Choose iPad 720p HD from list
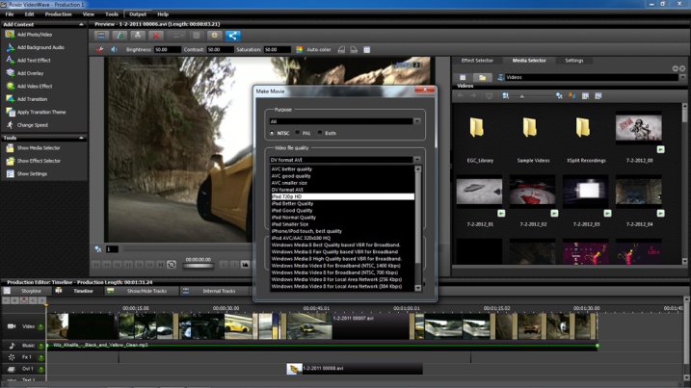This screenshot has height=388, width=691. click(342, 196)
